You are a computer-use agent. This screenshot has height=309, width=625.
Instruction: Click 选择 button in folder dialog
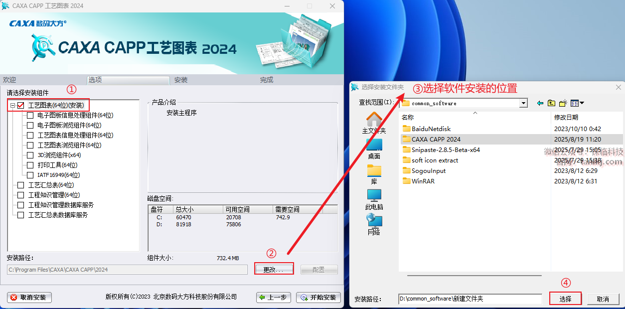click(x=565, y=299)
